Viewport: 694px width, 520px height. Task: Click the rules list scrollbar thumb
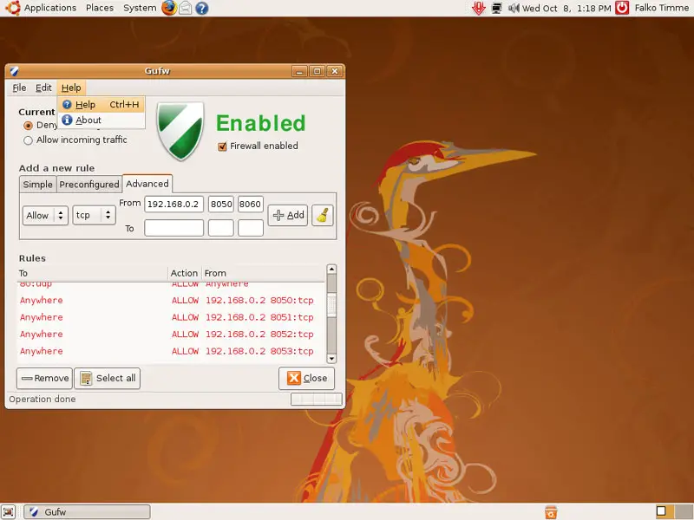point(331,306)
